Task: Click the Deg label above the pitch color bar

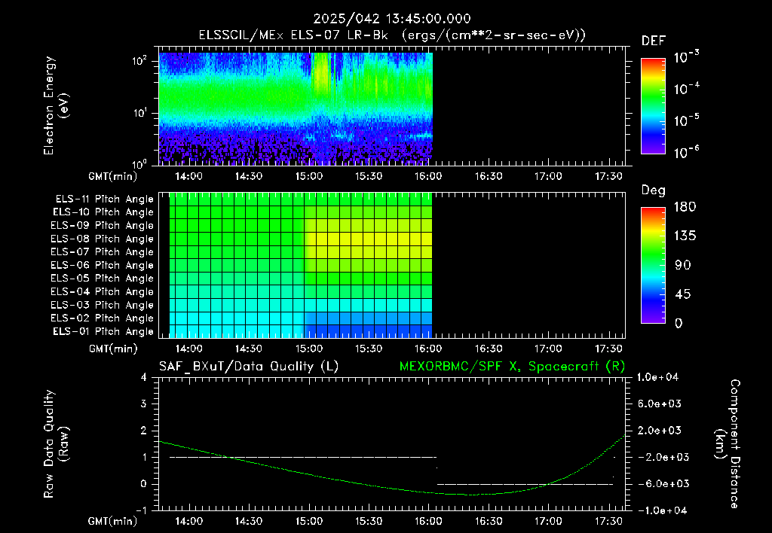Action: (654, 190)
